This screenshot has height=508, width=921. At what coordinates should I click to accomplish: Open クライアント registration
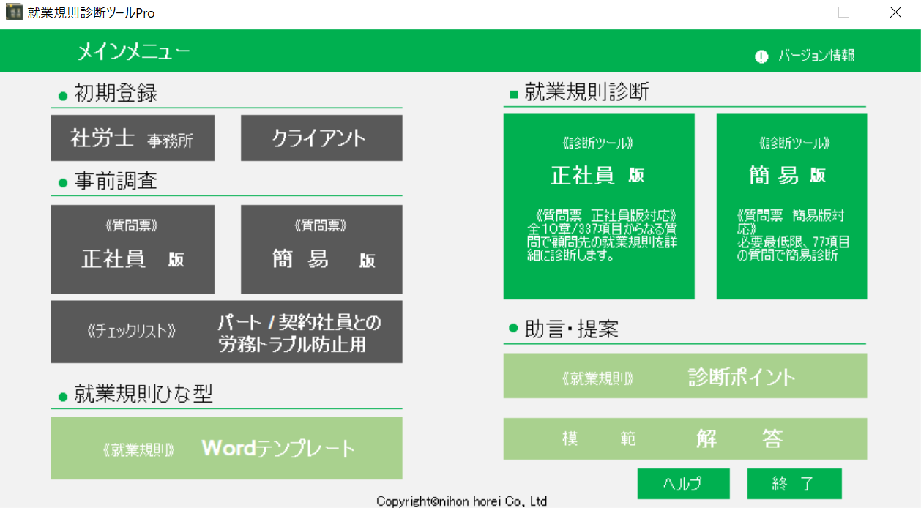tap(321, 138)
